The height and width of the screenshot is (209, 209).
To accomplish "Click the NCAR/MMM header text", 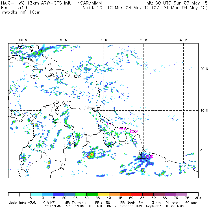I will (x=90, y=3).
